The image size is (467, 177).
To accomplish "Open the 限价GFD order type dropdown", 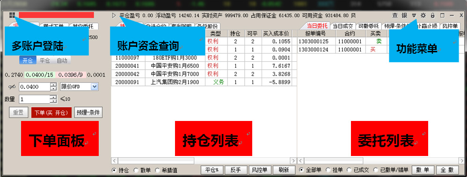I will pyautogui.click(x=79, y=87).
